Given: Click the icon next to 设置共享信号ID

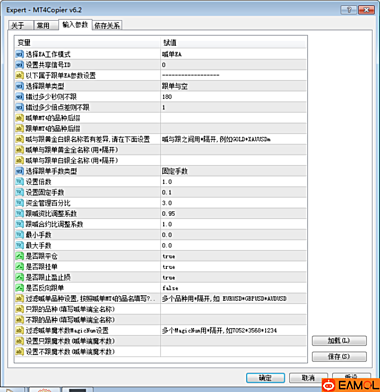Looking at the screenshot, I should [20, 64].
